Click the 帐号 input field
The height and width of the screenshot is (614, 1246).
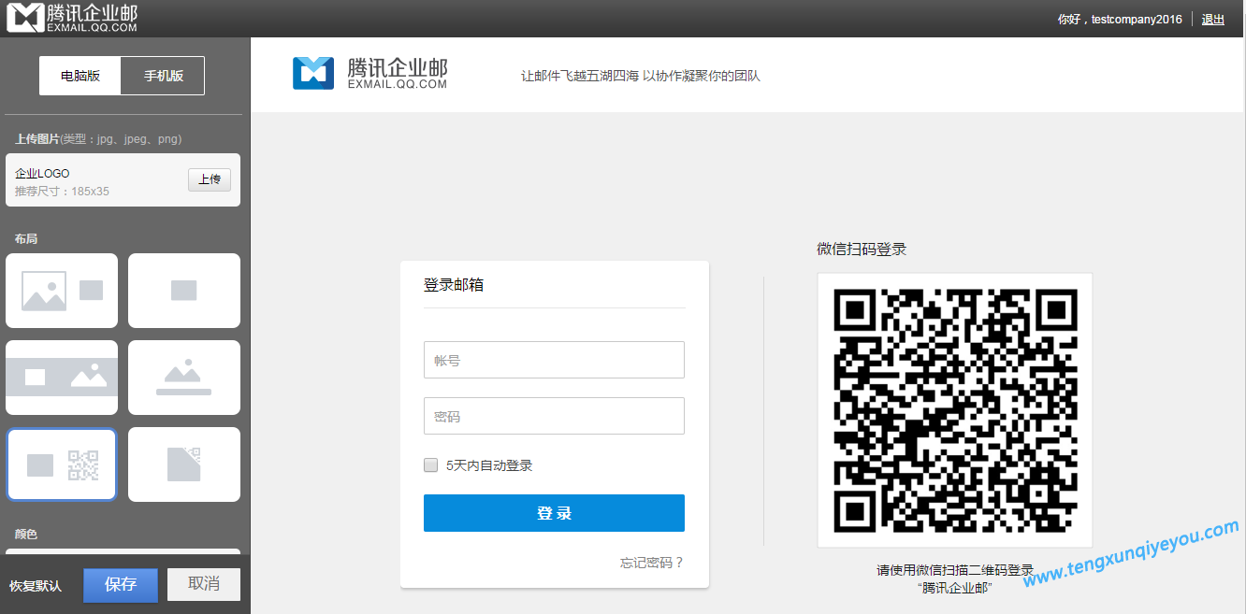coord(554,360)
